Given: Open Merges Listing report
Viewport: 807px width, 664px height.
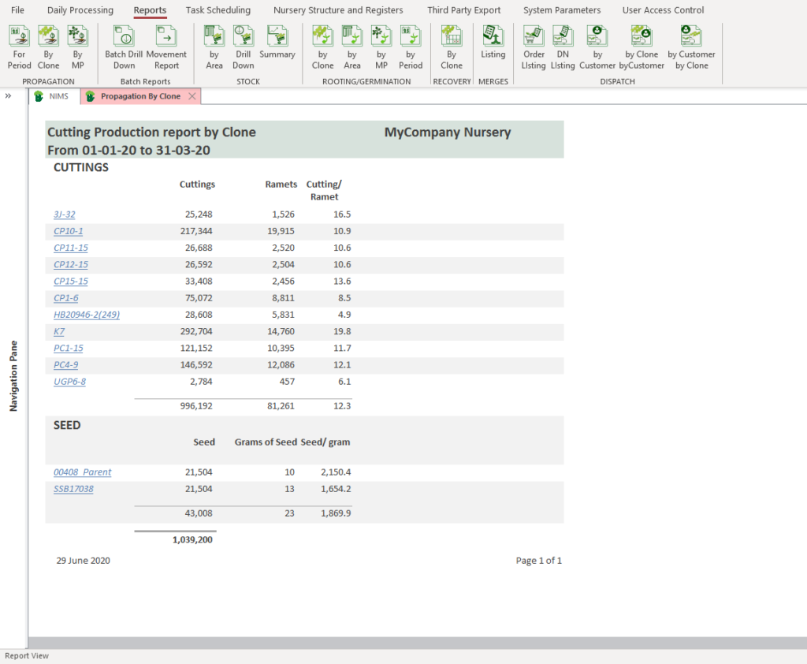Looking at the screenshot, I should pos(493,47).
